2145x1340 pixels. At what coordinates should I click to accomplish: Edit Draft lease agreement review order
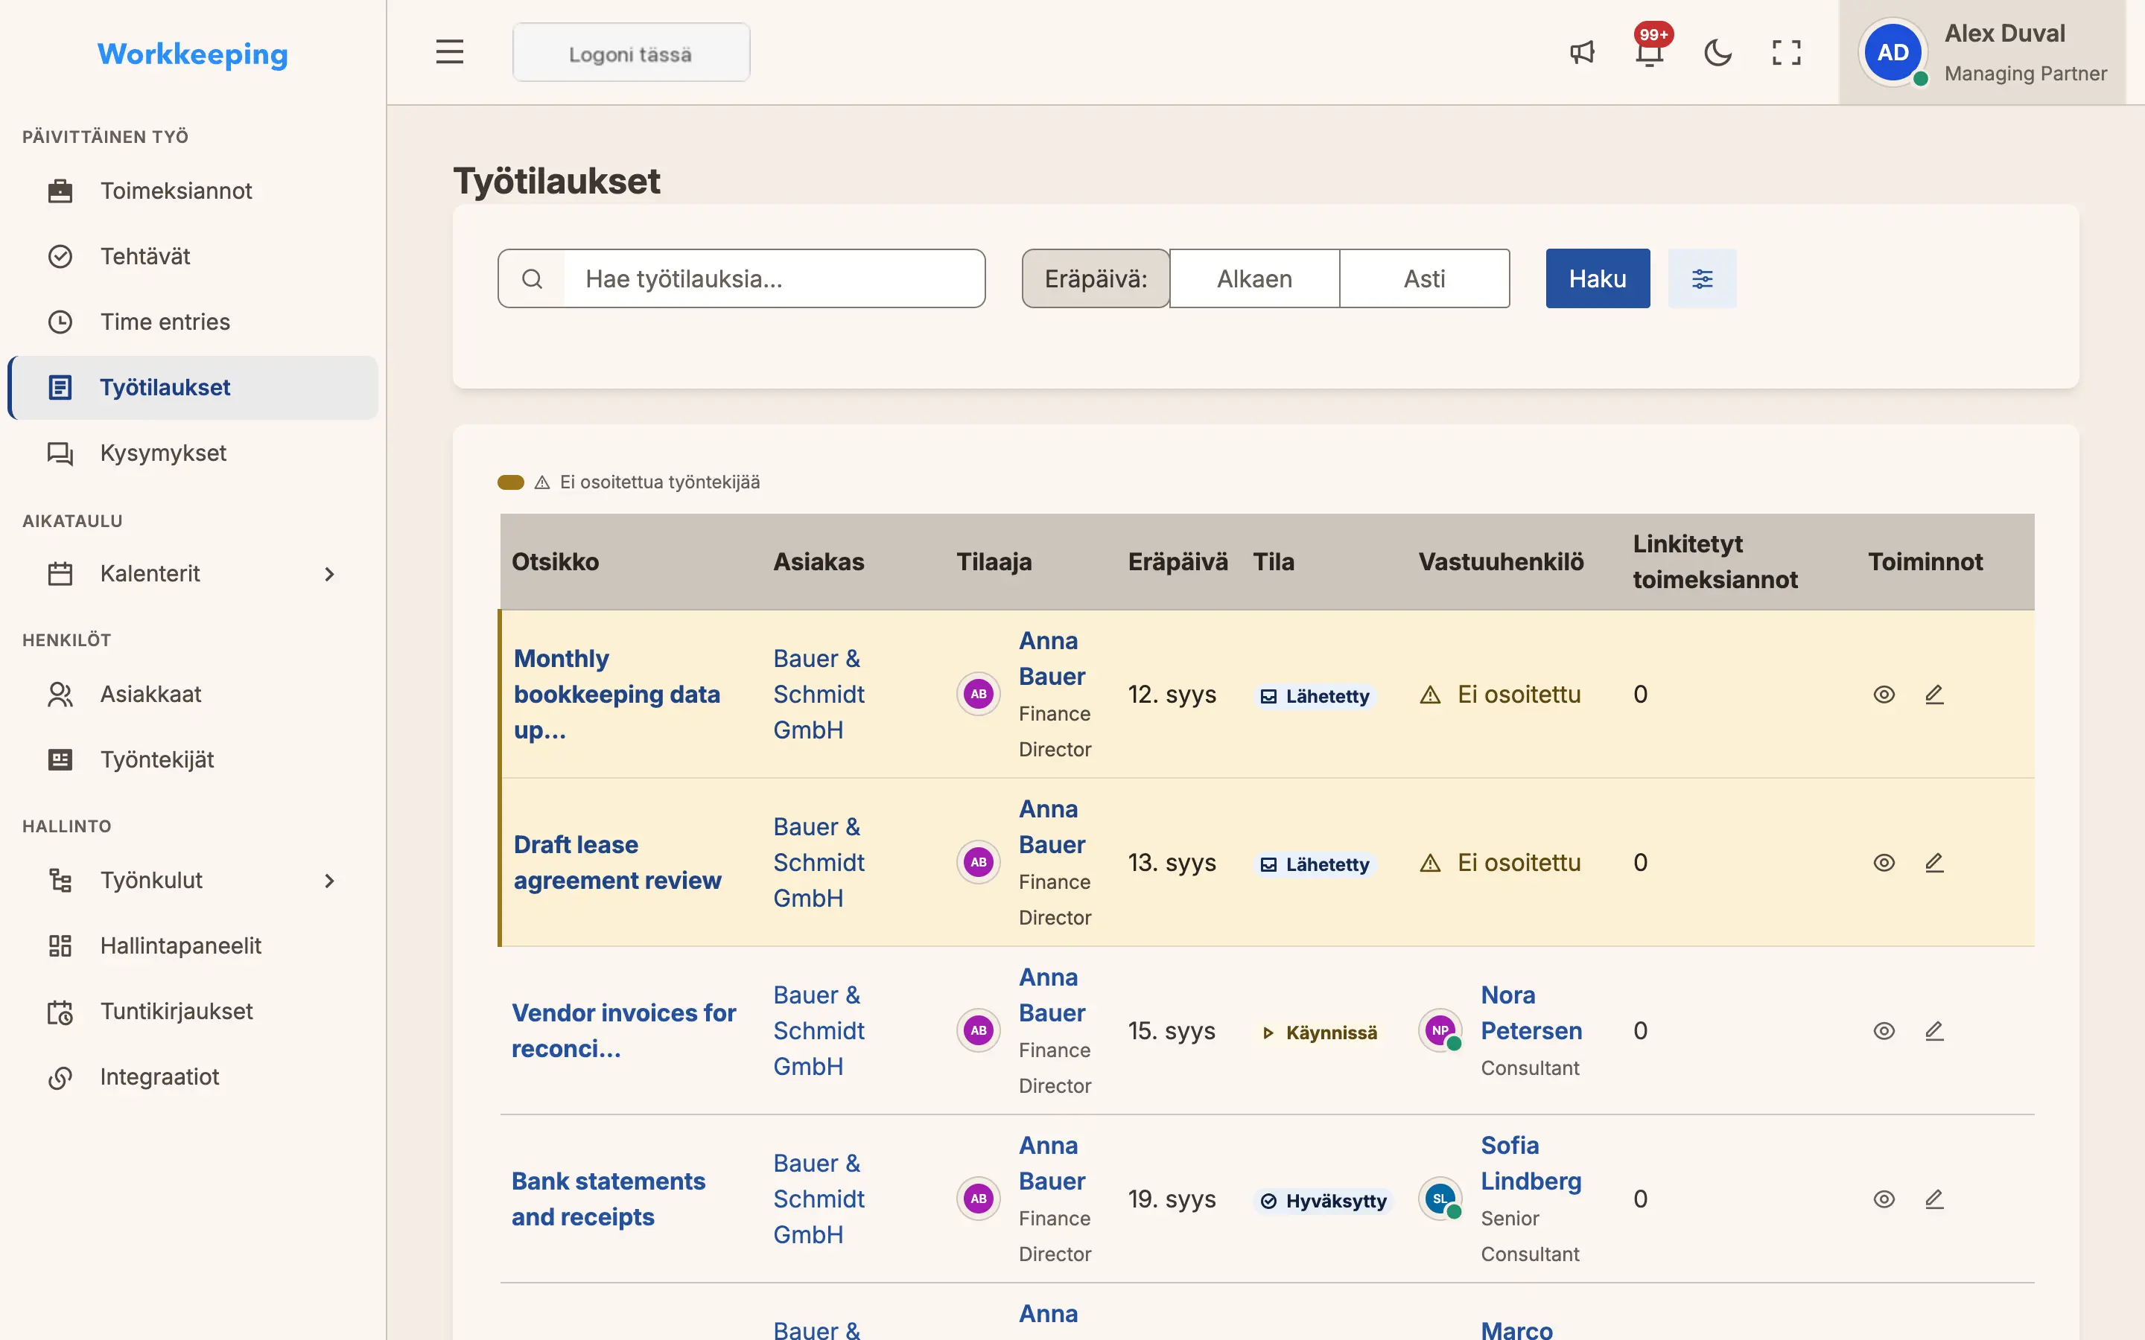coord(1934,862)
